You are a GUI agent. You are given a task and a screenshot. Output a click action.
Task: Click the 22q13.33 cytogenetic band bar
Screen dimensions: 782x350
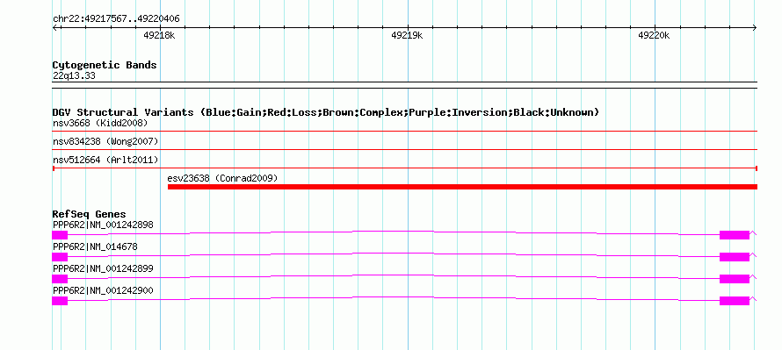pyautogui.click(x=405, y=85)
